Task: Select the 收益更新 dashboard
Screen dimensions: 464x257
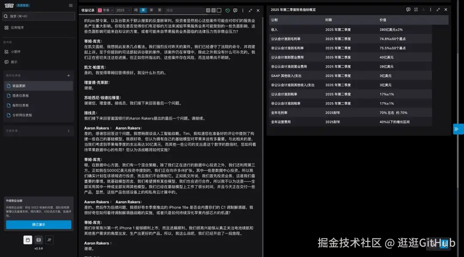Action: point(39,86)
